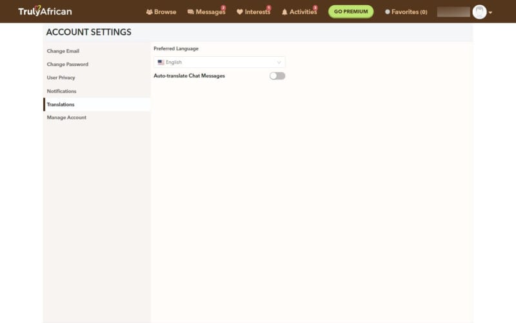Open Change Password settings
The width and height of the screenshot is (516, 323).
point(68,64)
